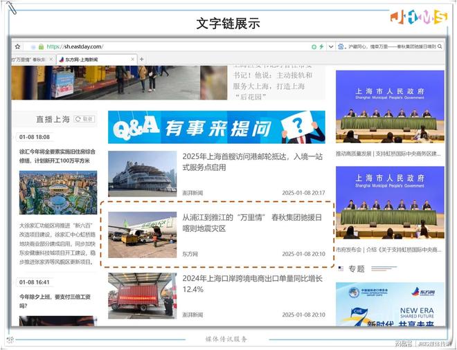Image resolution: width=457 pixels, height=350 pixels.
Task: Open the 今年除夕上班，要支付三倍工资吗 headline
Action: point(55,301)
